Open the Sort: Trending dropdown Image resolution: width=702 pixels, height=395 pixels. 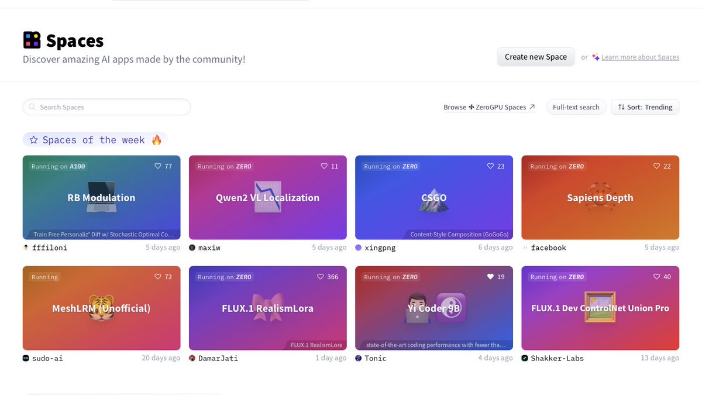point(645,107)
